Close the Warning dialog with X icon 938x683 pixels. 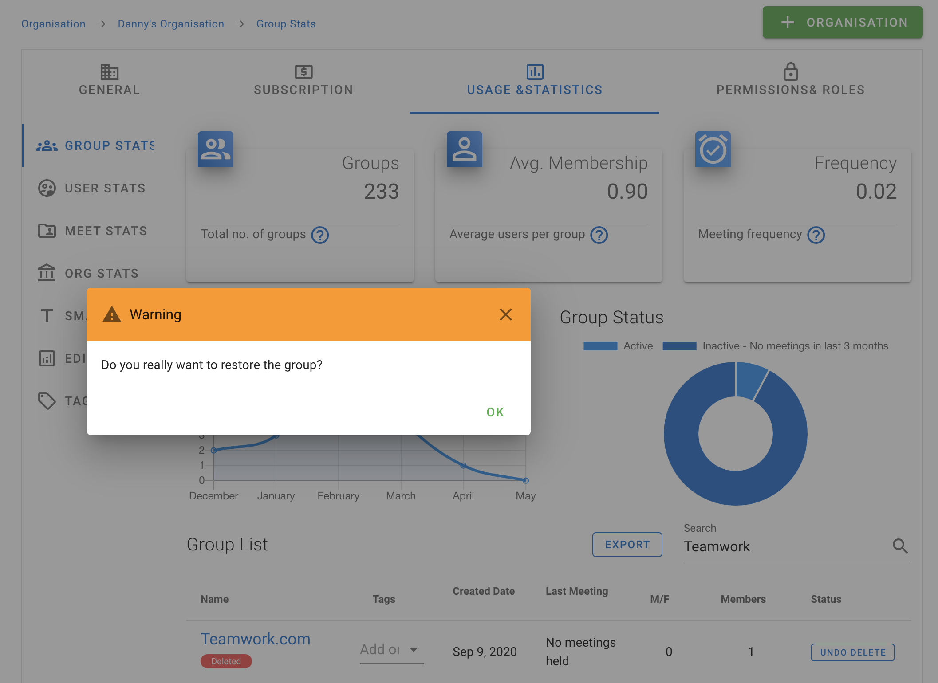click(505, 314)
